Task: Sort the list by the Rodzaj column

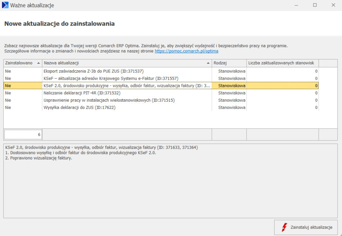Action: click(x=229, y=63)
